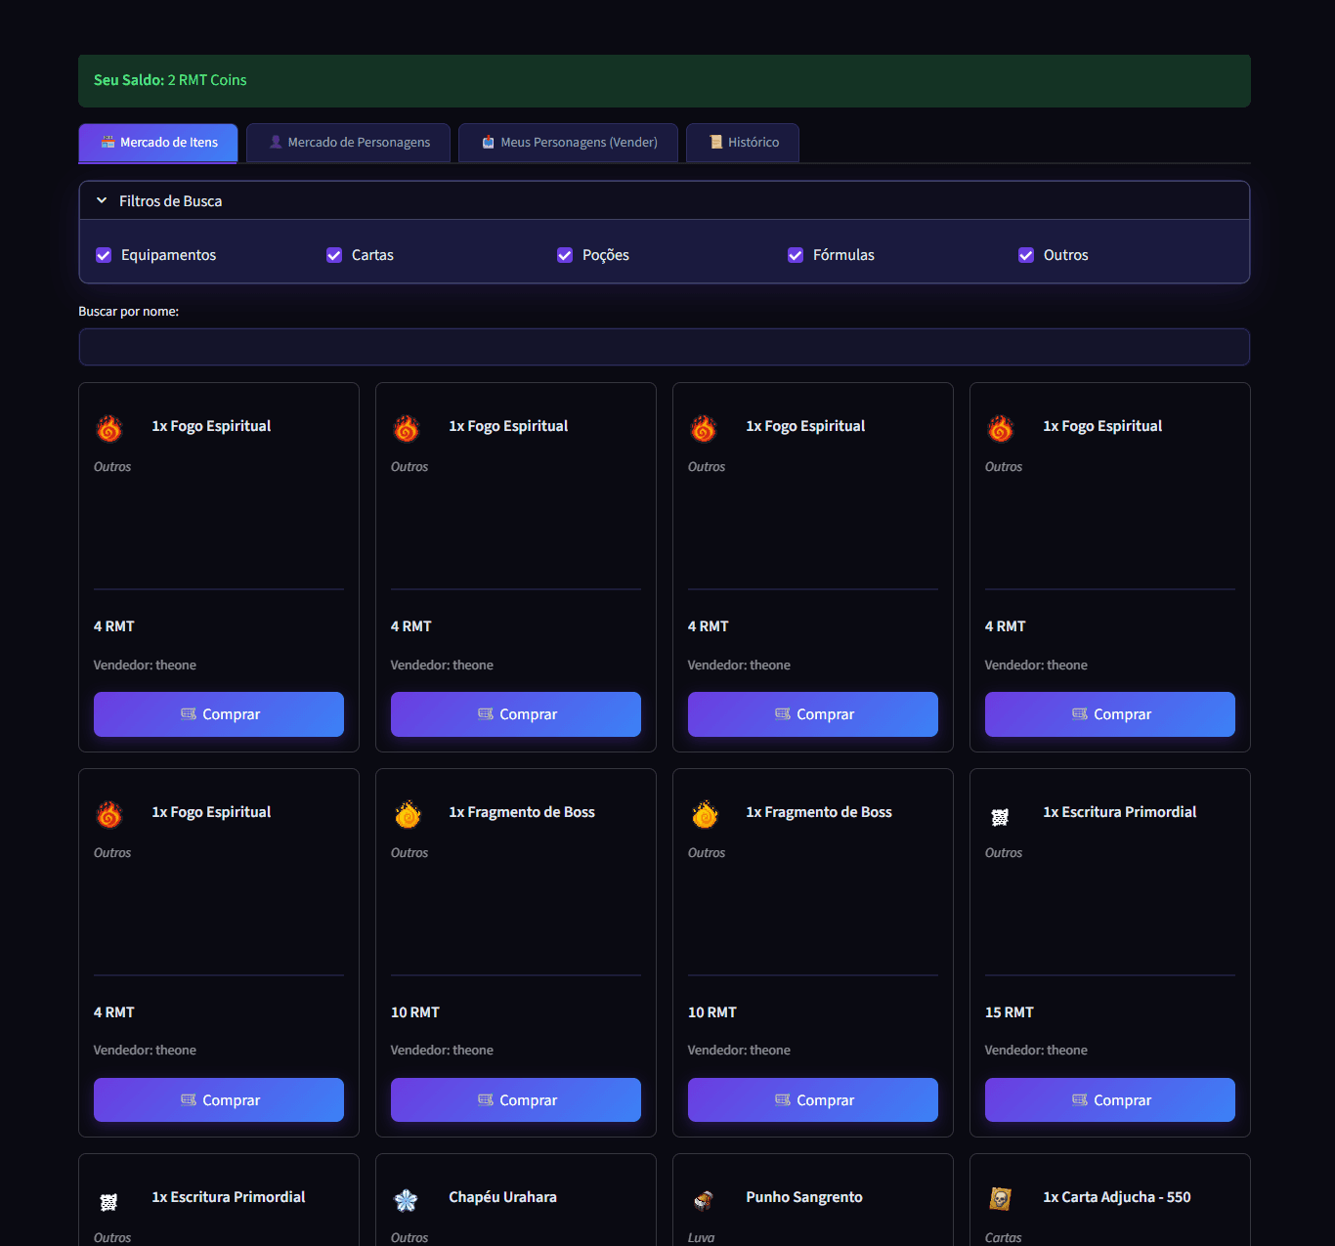Disable the Poções filter checkbox
The height and width of the screenshot is (1246, 1335).
click(565, 255)
